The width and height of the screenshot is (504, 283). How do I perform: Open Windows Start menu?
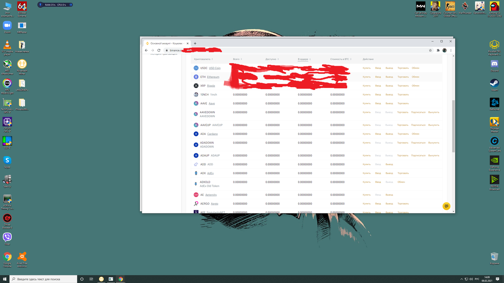[x=4, y=279]
